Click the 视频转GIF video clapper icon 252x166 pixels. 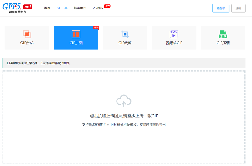pos(174,34)
